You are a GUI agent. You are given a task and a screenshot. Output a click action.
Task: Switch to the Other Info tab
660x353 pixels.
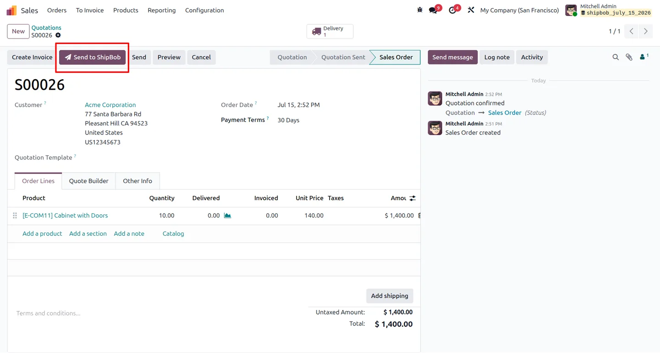137,181
